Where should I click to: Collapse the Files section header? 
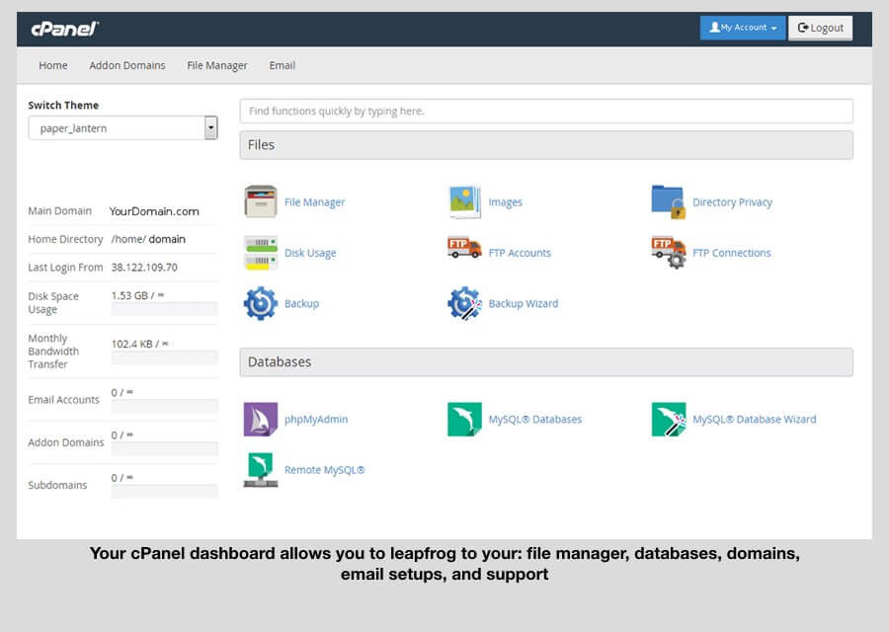click(546, 145)
